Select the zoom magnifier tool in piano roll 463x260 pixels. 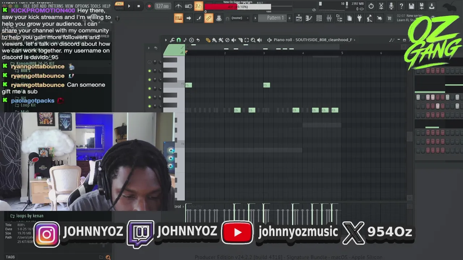tap(253, 40)
